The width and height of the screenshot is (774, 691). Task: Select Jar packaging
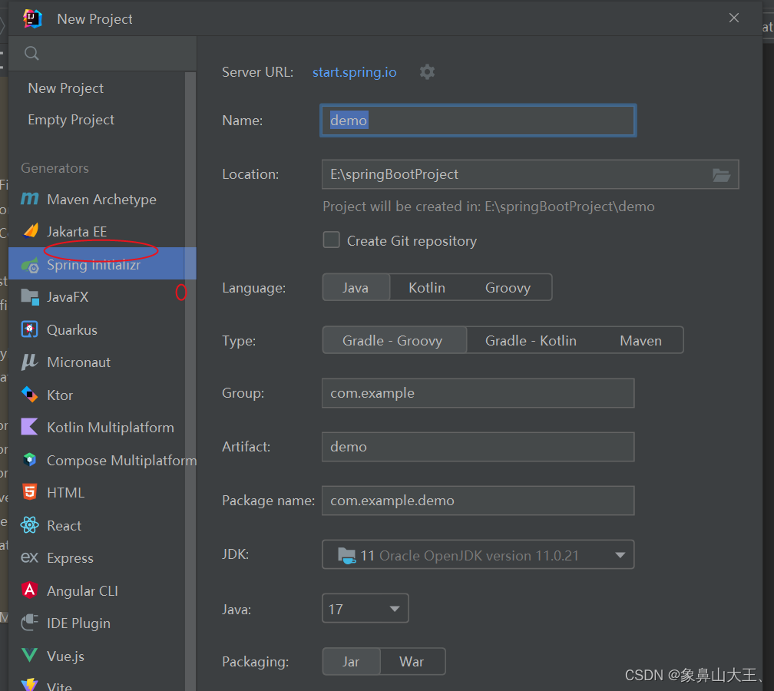351,661
